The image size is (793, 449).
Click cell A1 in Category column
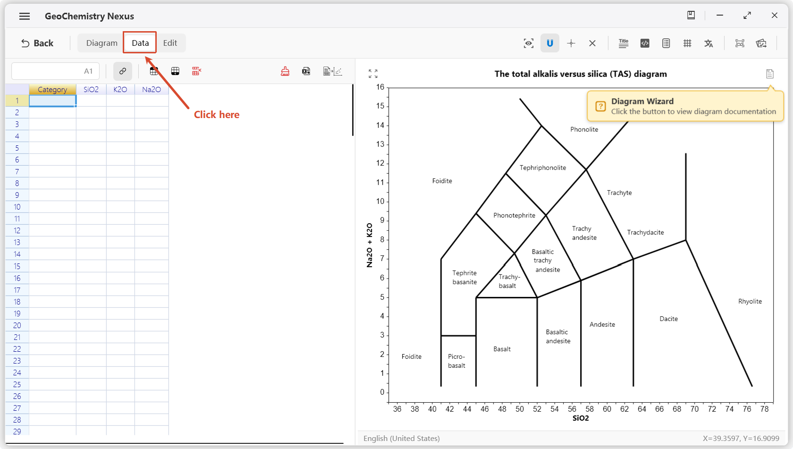(52, 101)
